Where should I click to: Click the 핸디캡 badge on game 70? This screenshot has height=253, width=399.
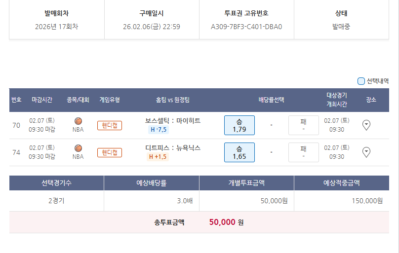(x=109, y=125)
